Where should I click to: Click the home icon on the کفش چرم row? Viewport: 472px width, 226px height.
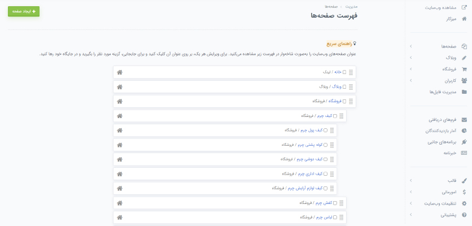pyautogui.click(x=120, y=203)
